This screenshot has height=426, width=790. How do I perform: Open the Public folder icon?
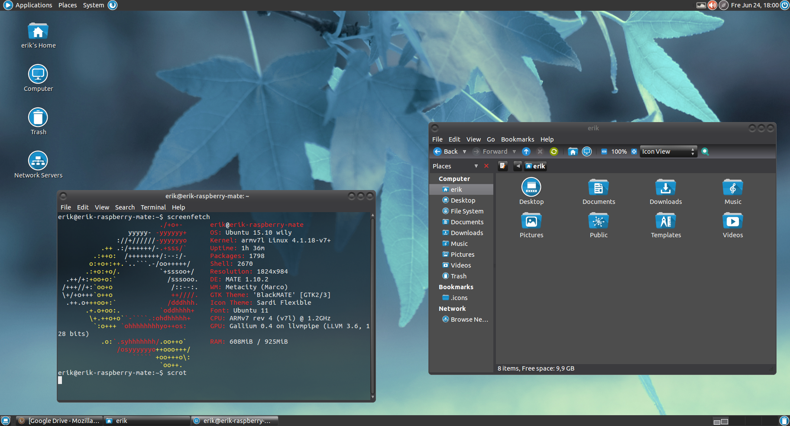tap(599, 225)
